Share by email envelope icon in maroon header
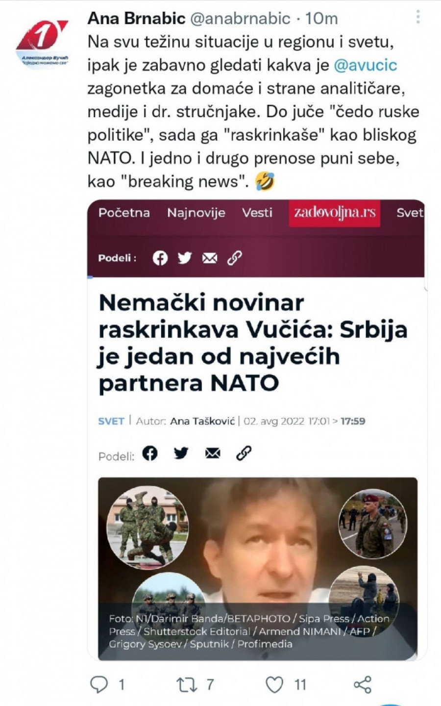The width and height of the screenshot is (441, 706). coord(210,258)
